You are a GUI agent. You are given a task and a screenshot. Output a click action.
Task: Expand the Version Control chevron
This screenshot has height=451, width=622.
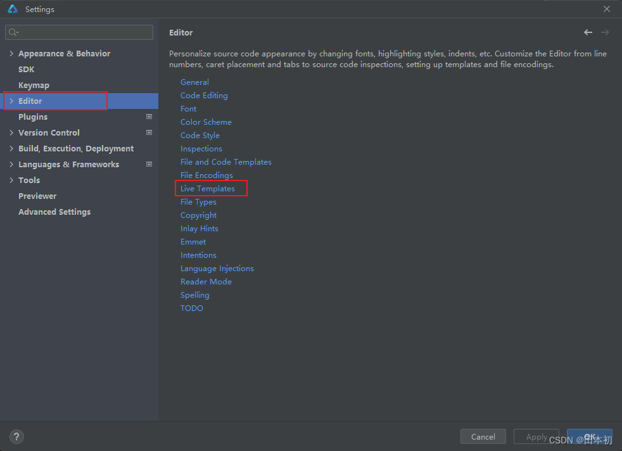pyautogui.click(x=11, y=133)
